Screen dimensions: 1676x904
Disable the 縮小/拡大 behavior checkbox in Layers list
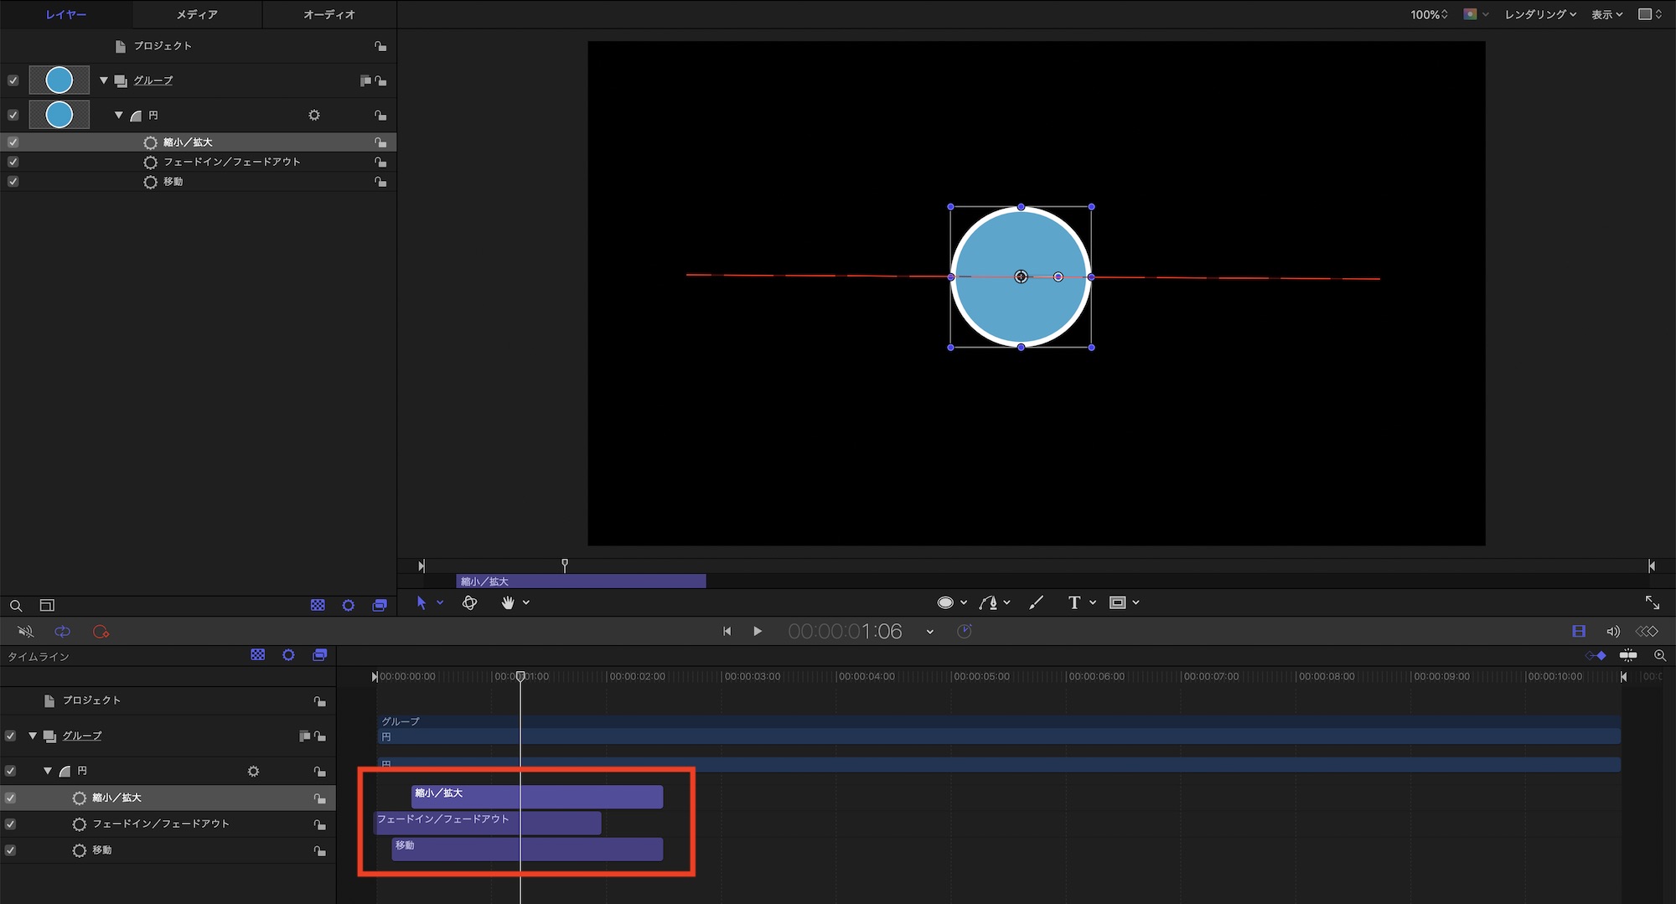point(13,142)
